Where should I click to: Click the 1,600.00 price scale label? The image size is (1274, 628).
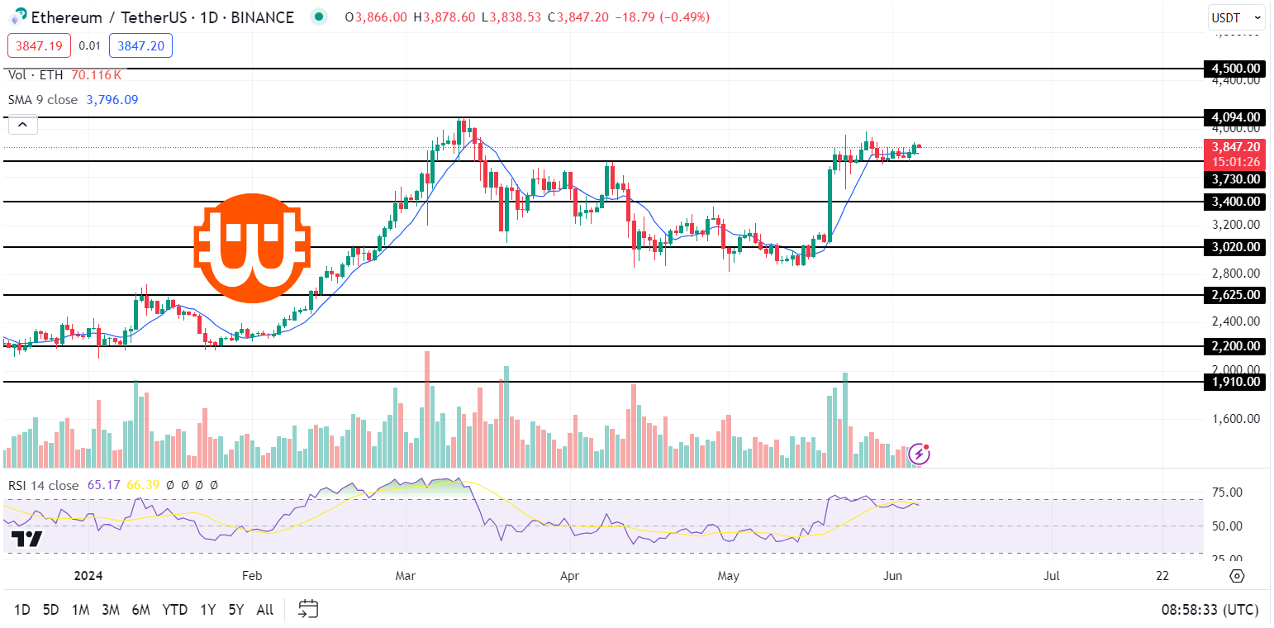[1234, 418]
